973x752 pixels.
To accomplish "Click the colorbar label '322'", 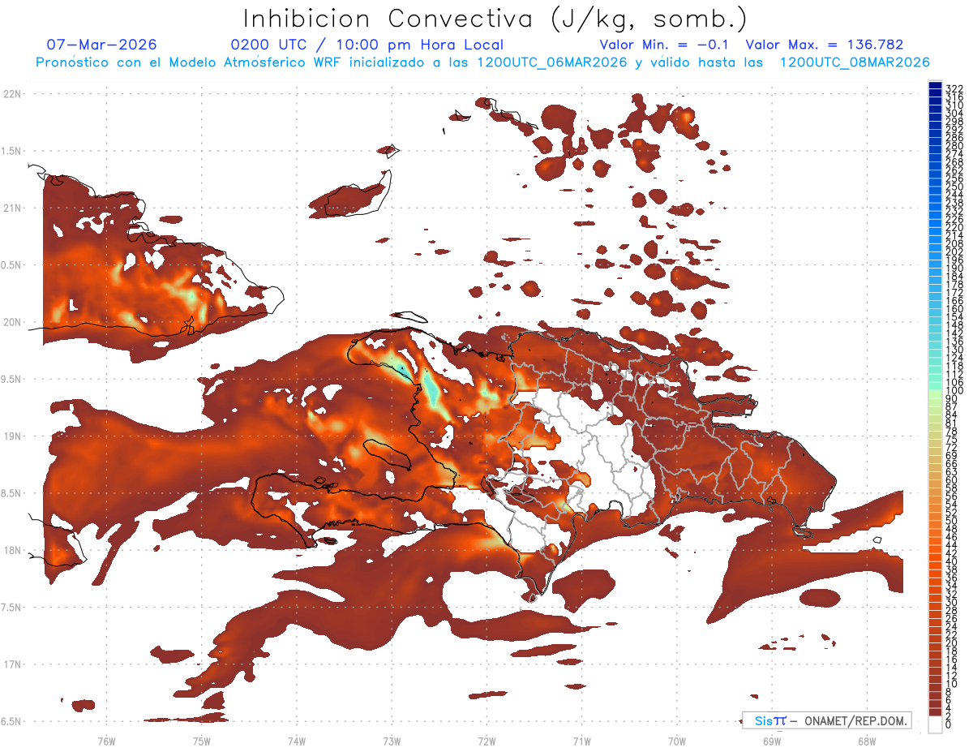I will [954, 88].
